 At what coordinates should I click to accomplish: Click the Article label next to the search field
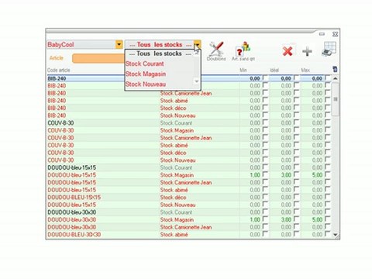pyautogui.click(x=57, y=58)
